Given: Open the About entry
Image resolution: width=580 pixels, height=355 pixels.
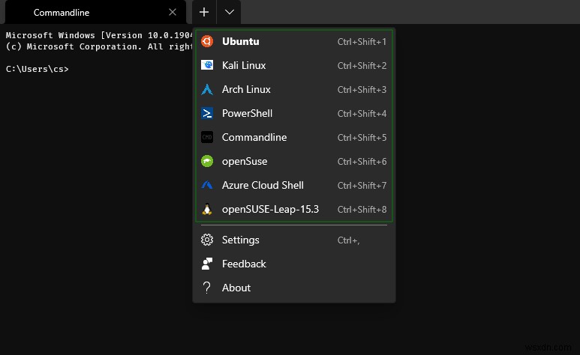Looking at the screenshot, I should pyautogui.click(x=294, y=288).
